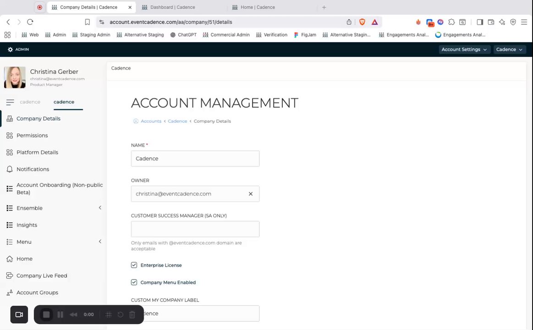This screenshot has width=533, height=330.
Task: Open the ChatGPT bookmark
Action: 183,35
